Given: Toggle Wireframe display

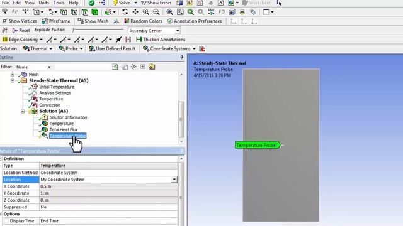Looking at the screenshot, I should coord(56,21).
